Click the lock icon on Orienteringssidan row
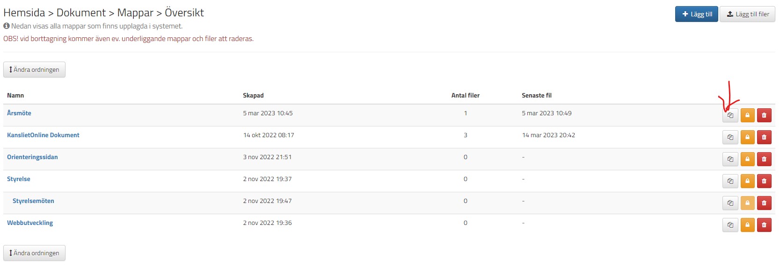This screenshot has width=780, height=266. point(747,159)
